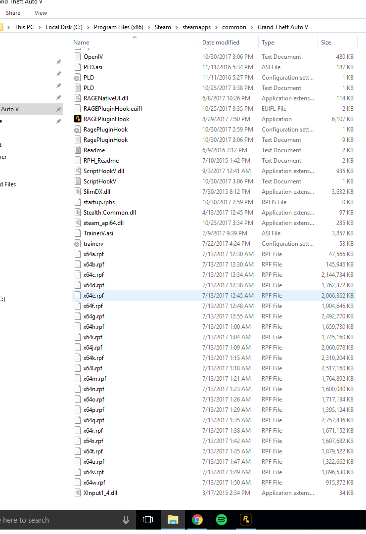Click the Cortana microphone icon

[x=126, y=520]
